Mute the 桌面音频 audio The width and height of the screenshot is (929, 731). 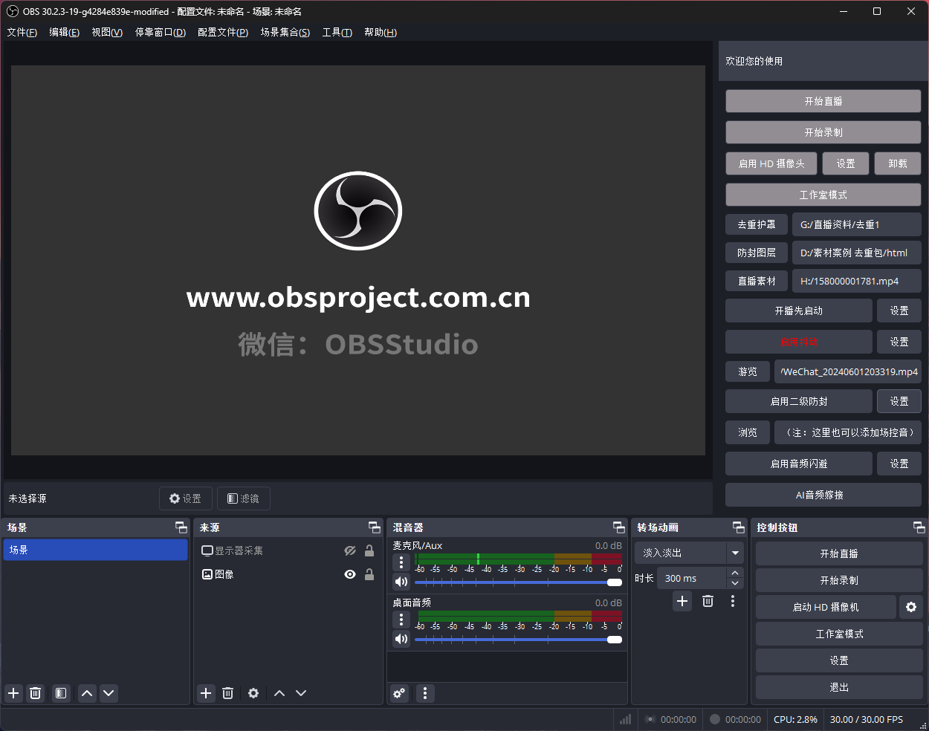tap(401, 639)
